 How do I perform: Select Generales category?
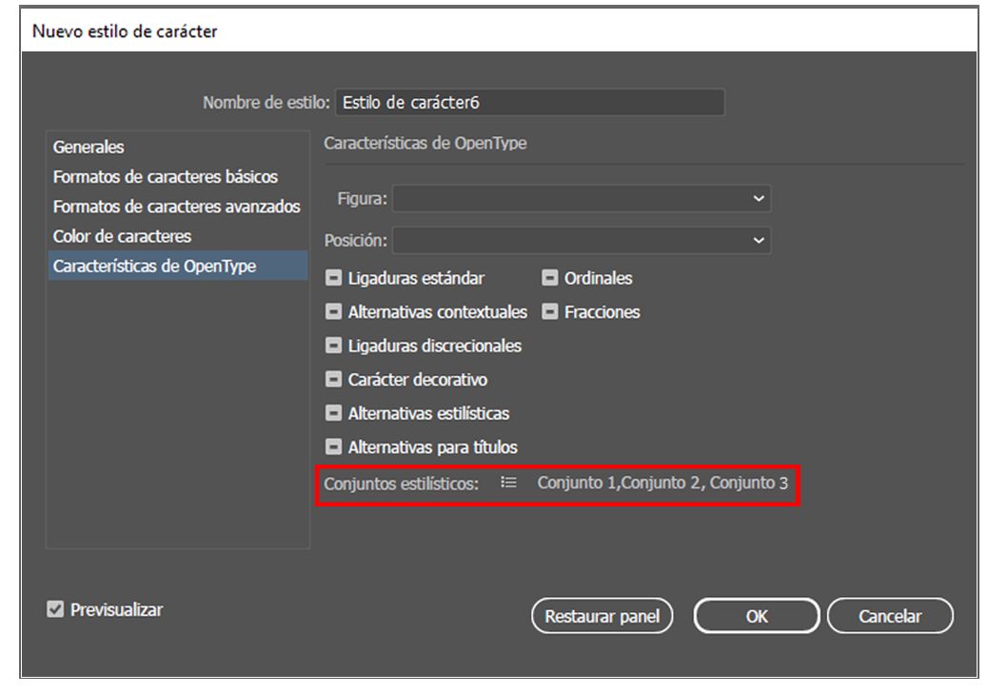[178, 147]
